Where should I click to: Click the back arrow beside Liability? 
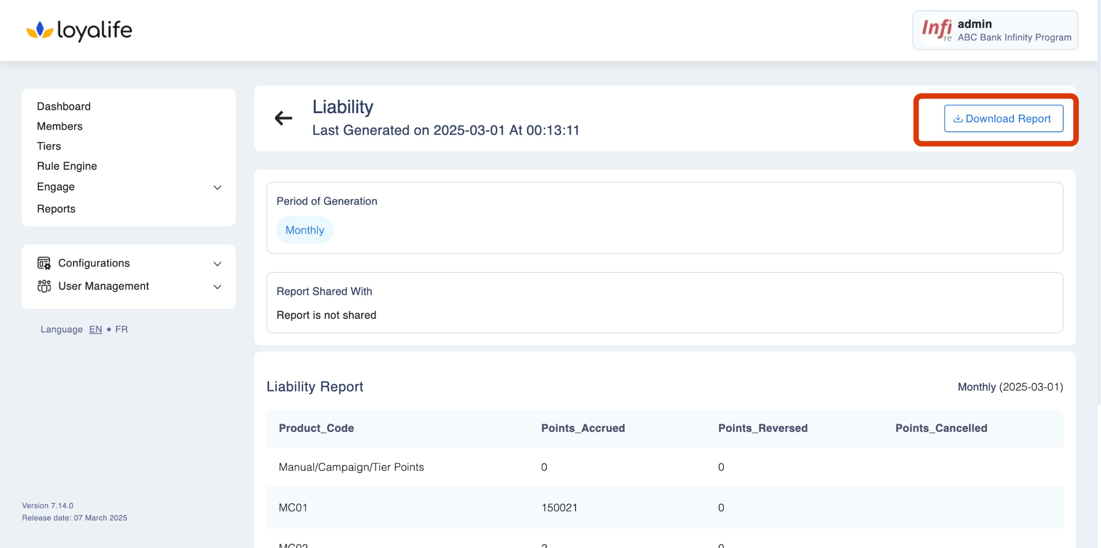tap(283, 118)
